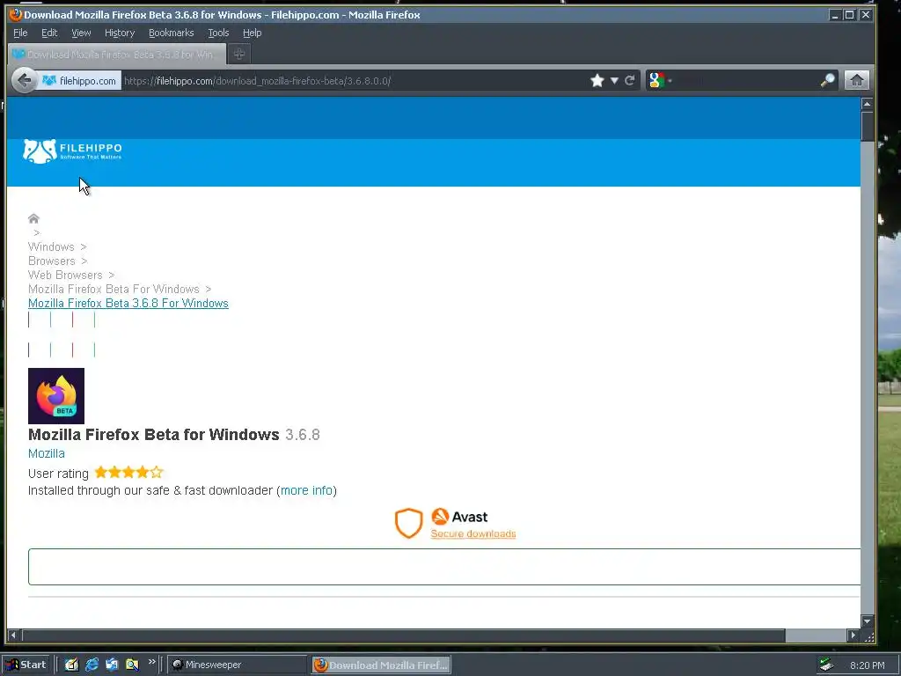The width and height of the screenshot is (901, 676).
Task: Click the system tray network icon
Action: (826, 665)
